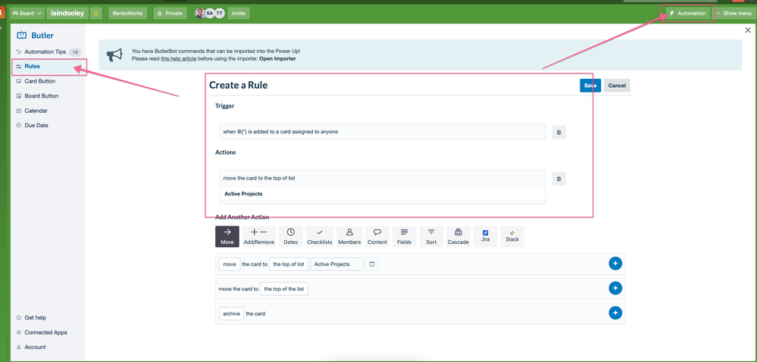Select the Sort action tab
The image size is (757, 362).
click(x=431, y=236)
